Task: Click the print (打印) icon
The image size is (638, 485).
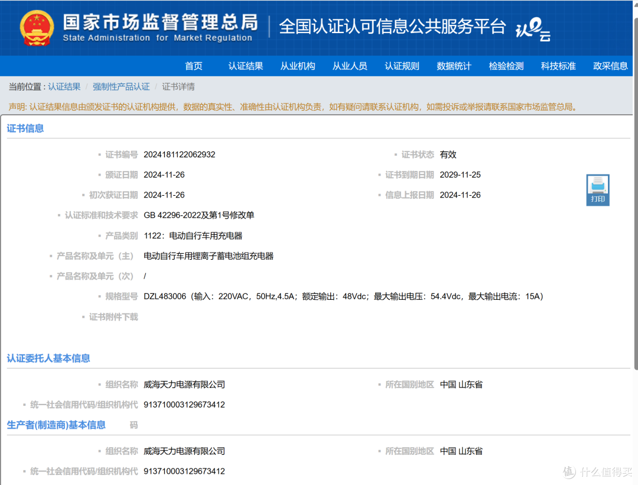Action: [x=597, y=190]
